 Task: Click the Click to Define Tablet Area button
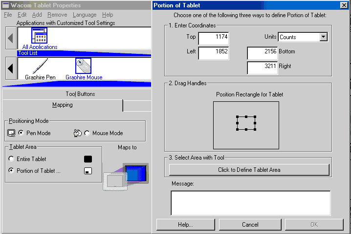pyautogui.click(x=249, y=170)
